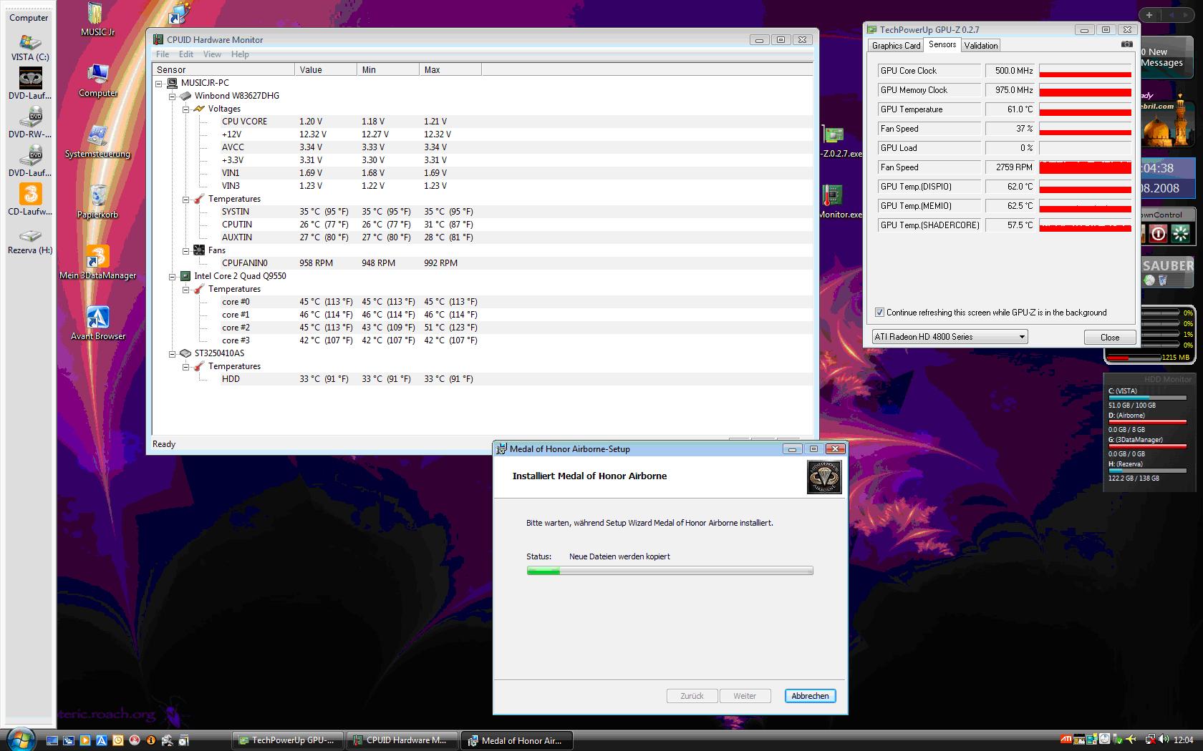1203x751 pixels.
Task: Click the taskbar clock showing 12:04
Action: 1184,740
